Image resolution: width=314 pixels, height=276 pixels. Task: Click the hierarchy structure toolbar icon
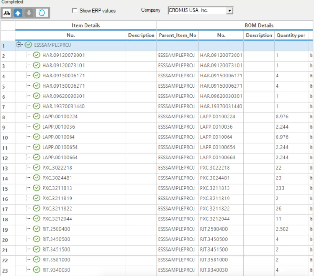(x=7, y=13)
